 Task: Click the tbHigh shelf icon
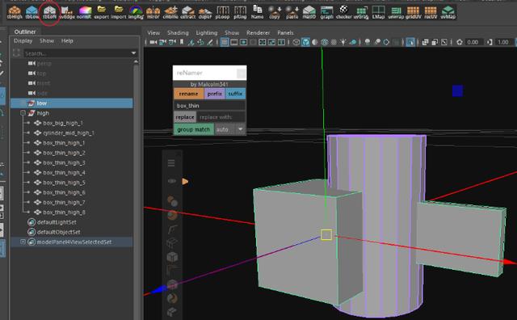(15, 12)
